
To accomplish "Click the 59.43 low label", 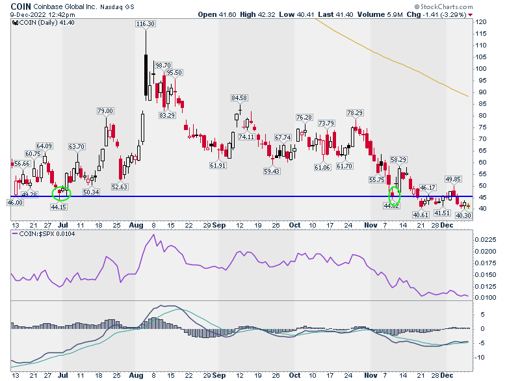I will coord(272,171).
